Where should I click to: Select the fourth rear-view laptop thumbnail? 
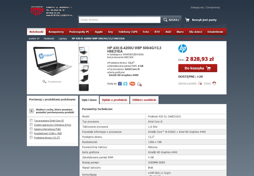[x=84, y=78]
